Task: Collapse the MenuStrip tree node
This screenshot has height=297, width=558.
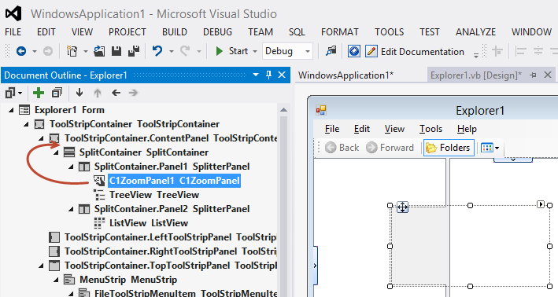Action: pos(56,280)
